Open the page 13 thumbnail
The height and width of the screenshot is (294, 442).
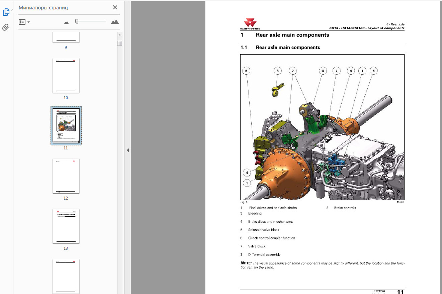pyautogui.click(x=66, y=226)
